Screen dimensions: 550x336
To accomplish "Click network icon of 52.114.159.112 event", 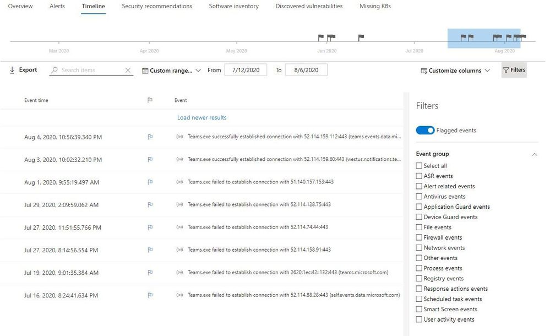I will point(179,137).
